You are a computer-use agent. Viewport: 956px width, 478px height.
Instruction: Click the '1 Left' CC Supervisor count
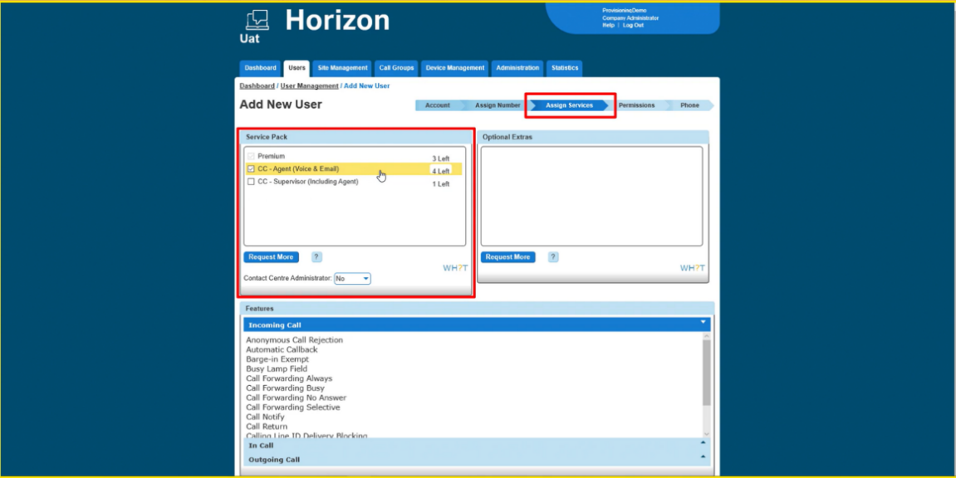click(x=441, y=184)
